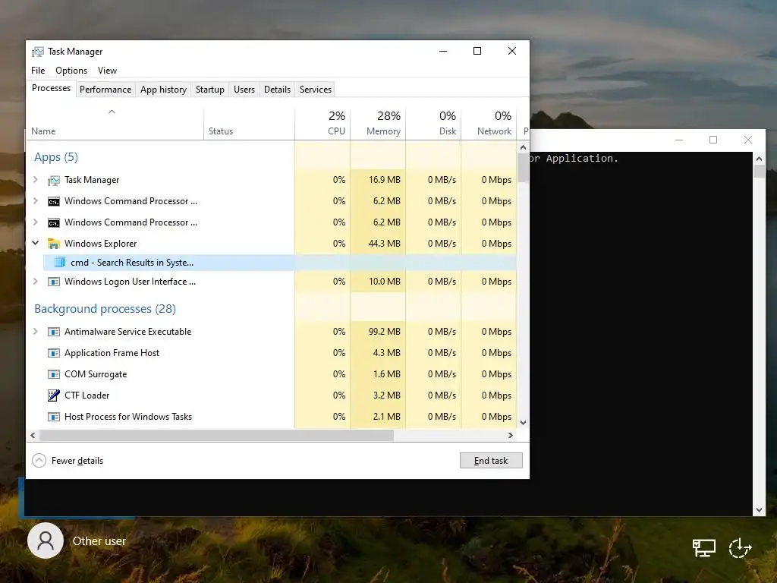The width and height of the screenshot is (777, 583).
Task: Open the Ease of Access icon
Action: click(x=740, y=548)
